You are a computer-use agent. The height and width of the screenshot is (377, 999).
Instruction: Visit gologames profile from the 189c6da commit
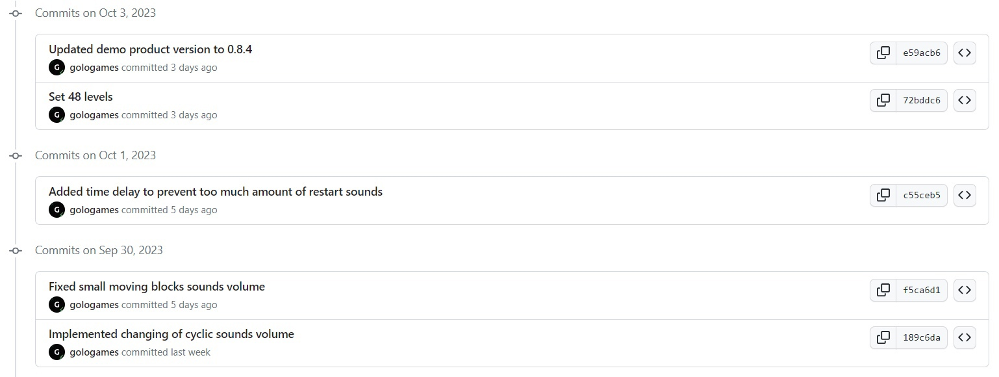pyautogui.click(x=94, y=352)
